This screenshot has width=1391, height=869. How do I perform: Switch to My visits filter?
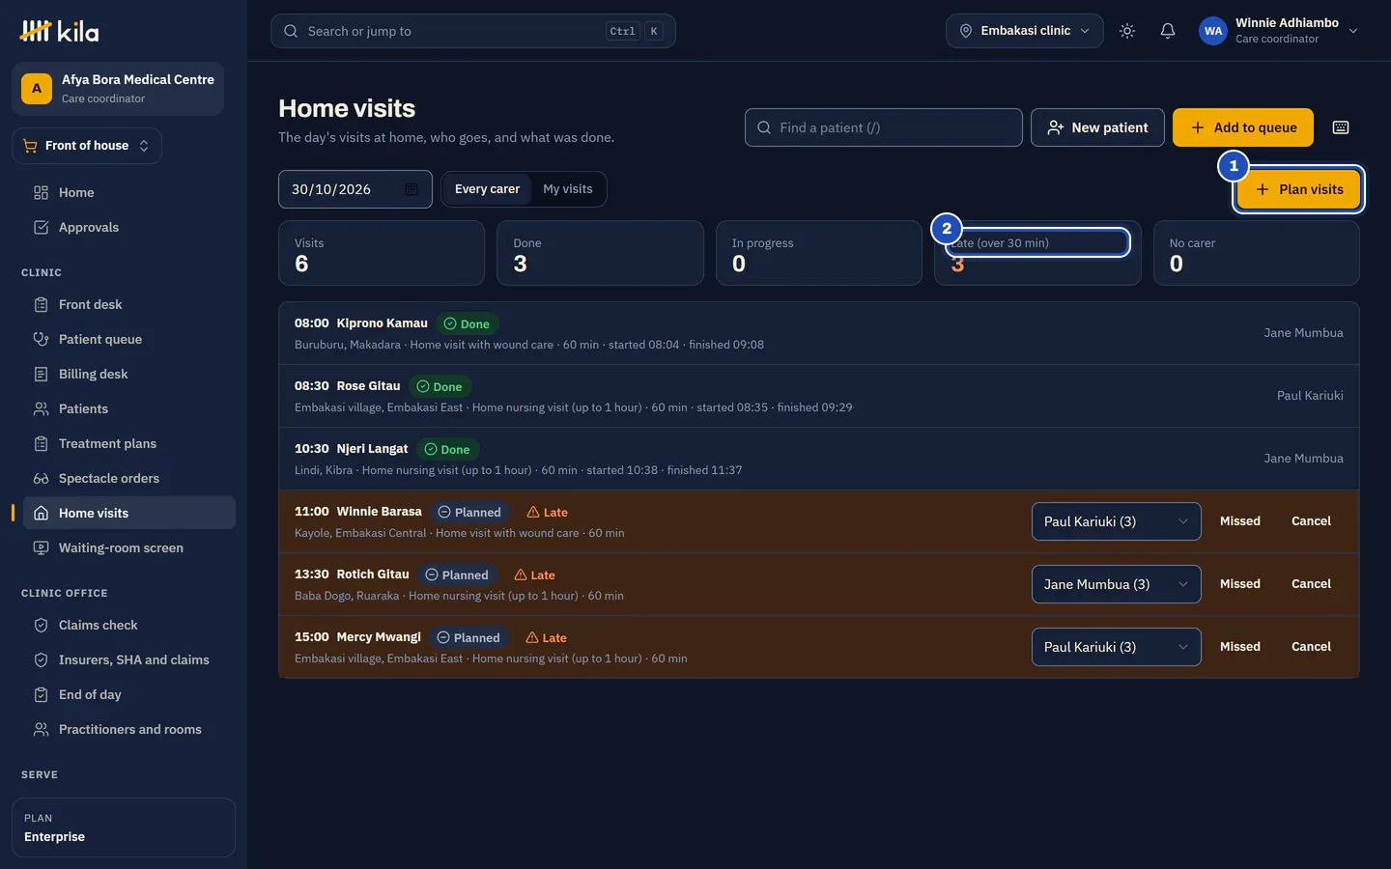(x=568, y=189)
